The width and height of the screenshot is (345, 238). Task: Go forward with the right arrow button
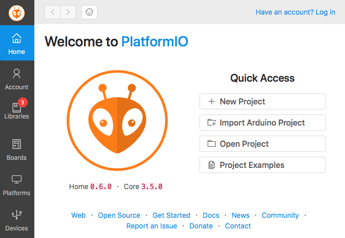coord(68,12)
